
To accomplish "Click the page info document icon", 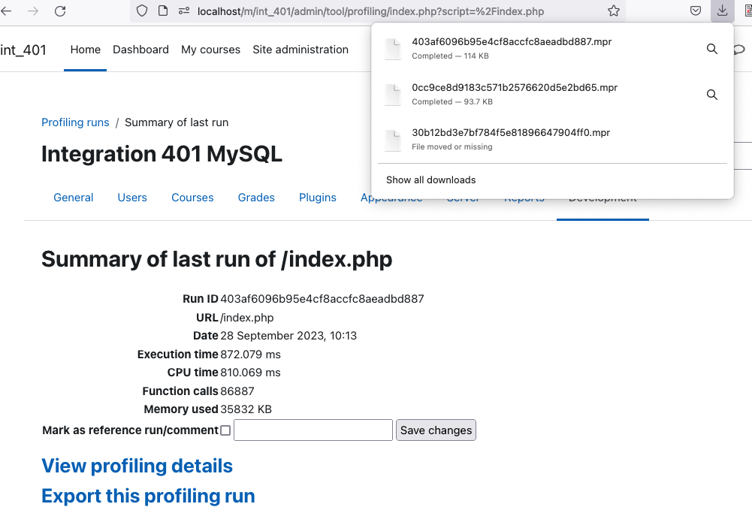I will (163, 11).
